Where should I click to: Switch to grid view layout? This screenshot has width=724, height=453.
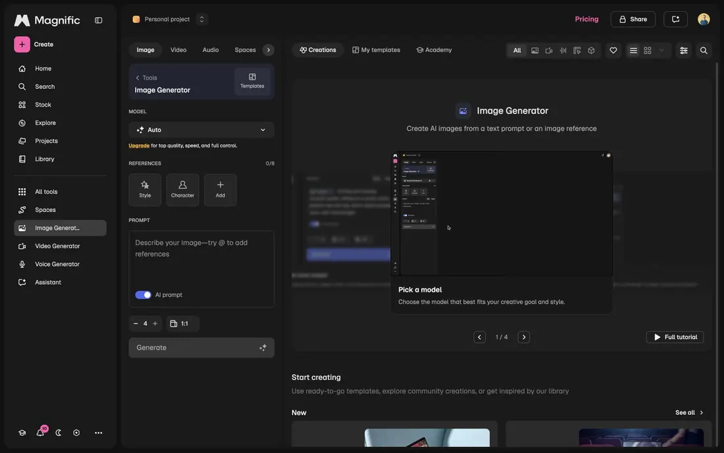(648, 50)
